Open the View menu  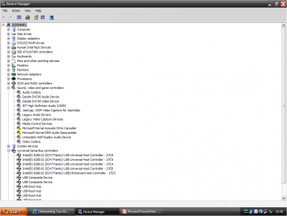click(x=28, y=11)
